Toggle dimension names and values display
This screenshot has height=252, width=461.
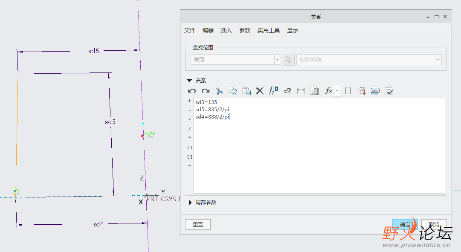coord(274,91)
